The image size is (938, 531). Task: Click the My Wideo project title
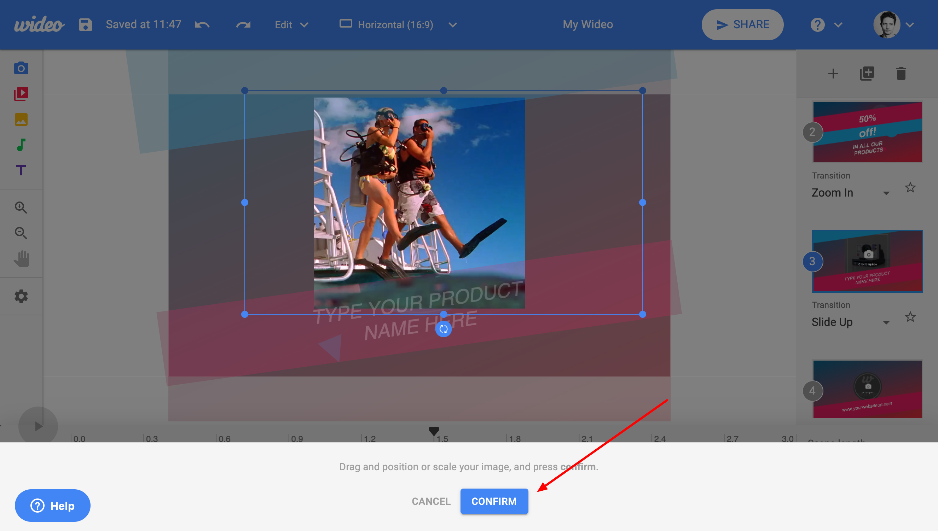(x=587, y=24)
